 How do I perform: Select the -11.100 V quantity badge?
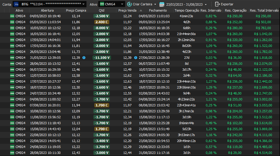coord(101,58)
